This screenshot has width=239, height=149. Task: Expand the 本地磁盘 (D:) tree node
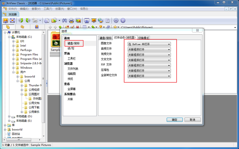(9, 116)
